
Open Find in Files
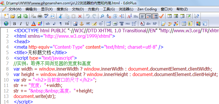tap(115, 16)
